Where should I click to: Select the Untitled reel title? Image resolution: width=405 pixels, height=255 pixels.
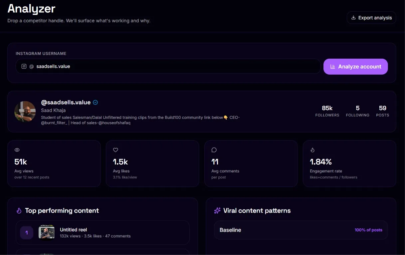point(73,229)
